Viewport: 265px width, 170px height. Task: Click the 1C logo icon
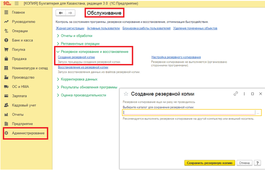7,3
